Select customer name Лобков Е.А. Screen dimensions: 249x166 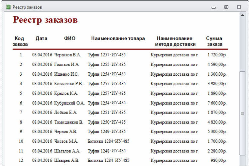(x=65, y=113)
